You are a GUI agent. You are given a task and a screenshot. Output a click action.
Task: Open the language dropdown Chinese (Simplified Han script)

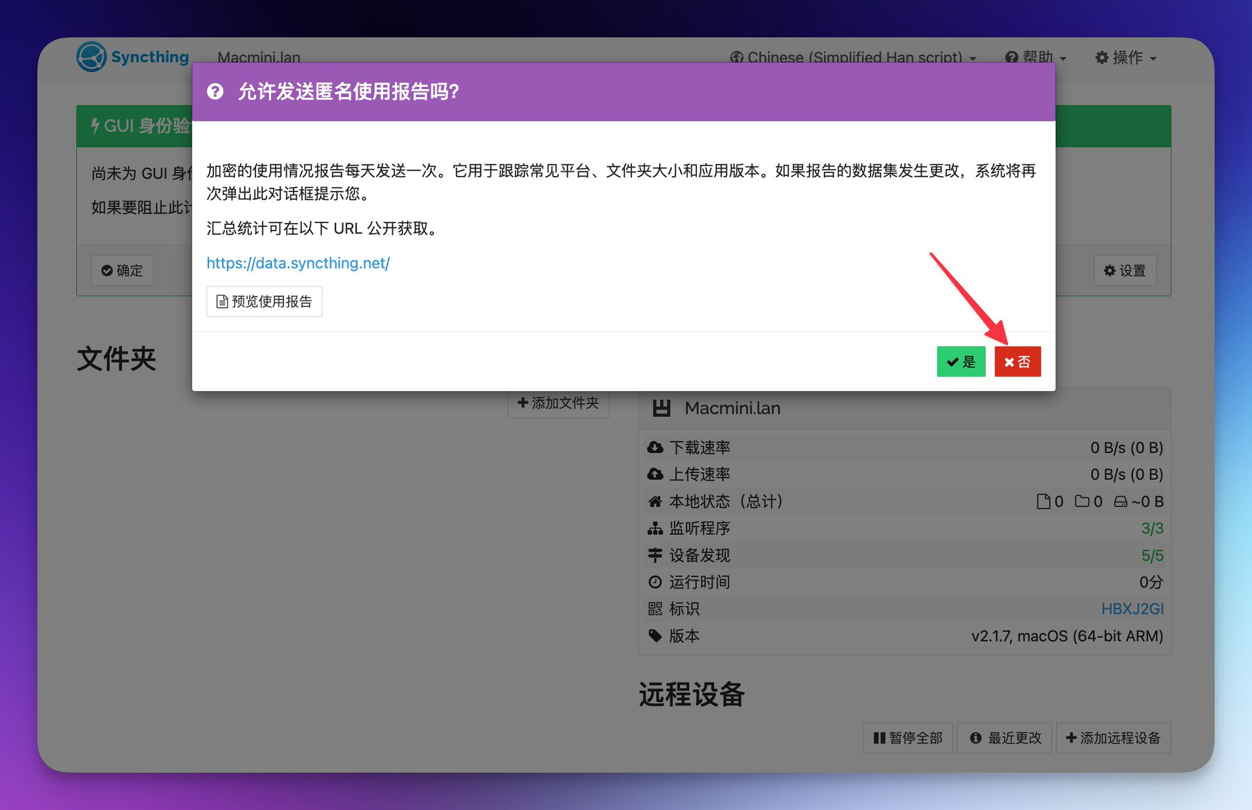853,57
